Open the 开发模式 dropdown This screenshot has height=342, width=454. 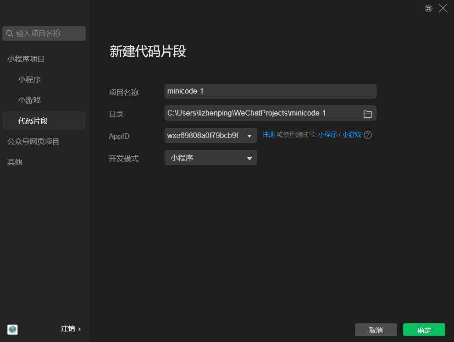click(x=211, y=158)
